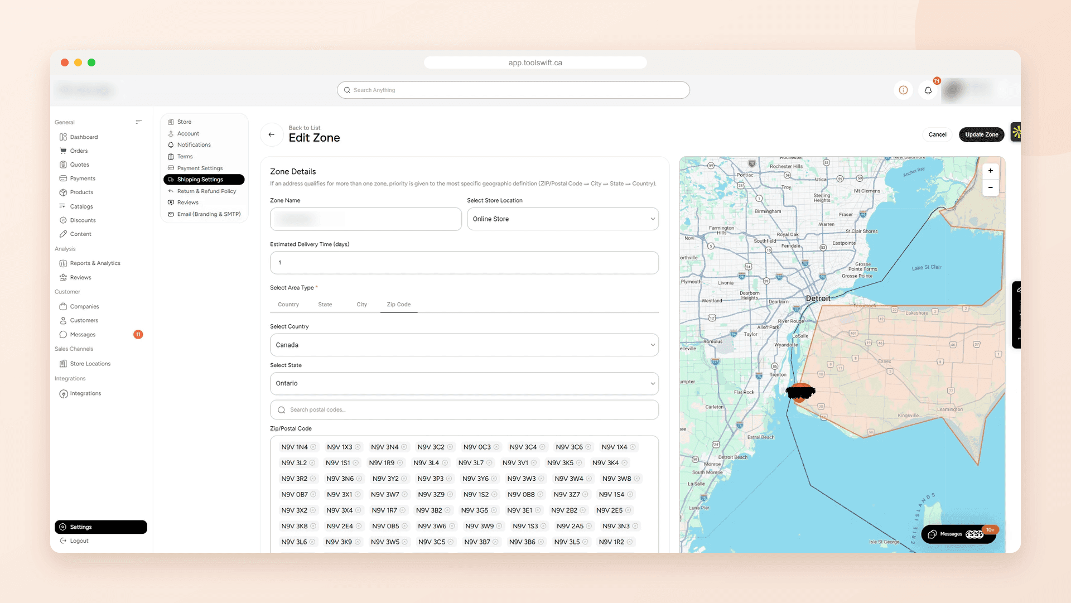This screenshot has width=1071, height=603.
Task: Remove postal code N9V 2E5
Action: coord(628,510)
